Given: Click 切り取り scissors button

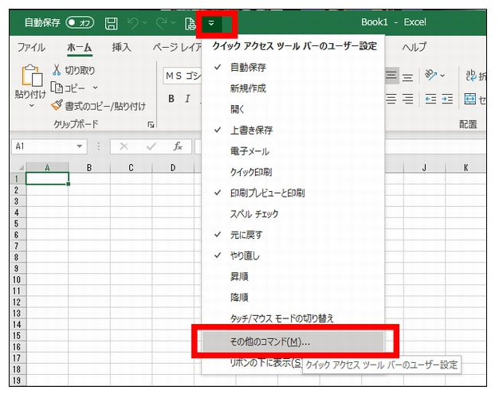Looking at the screenshot, I should pos(73,70).
